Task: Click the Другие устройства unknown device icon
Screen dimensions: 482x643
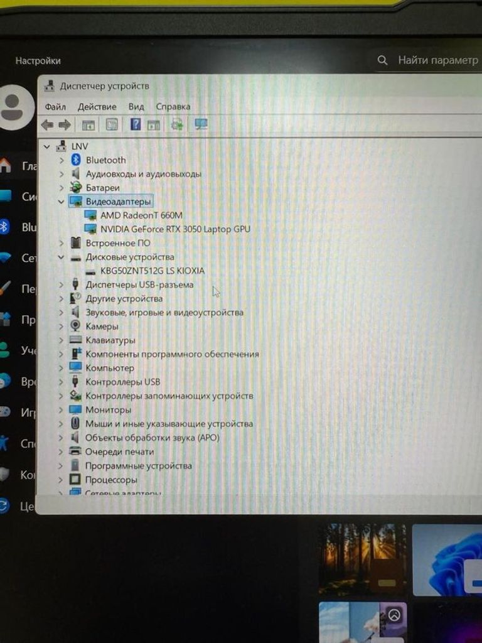Action: pos(75,298)
